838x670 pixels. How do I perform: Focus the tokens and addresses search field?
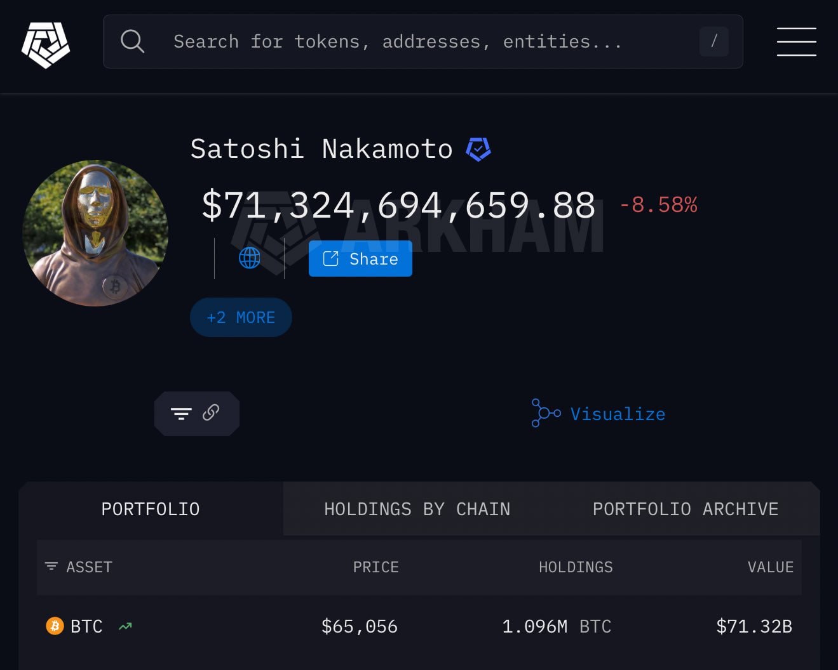click(x=398, y=42)
